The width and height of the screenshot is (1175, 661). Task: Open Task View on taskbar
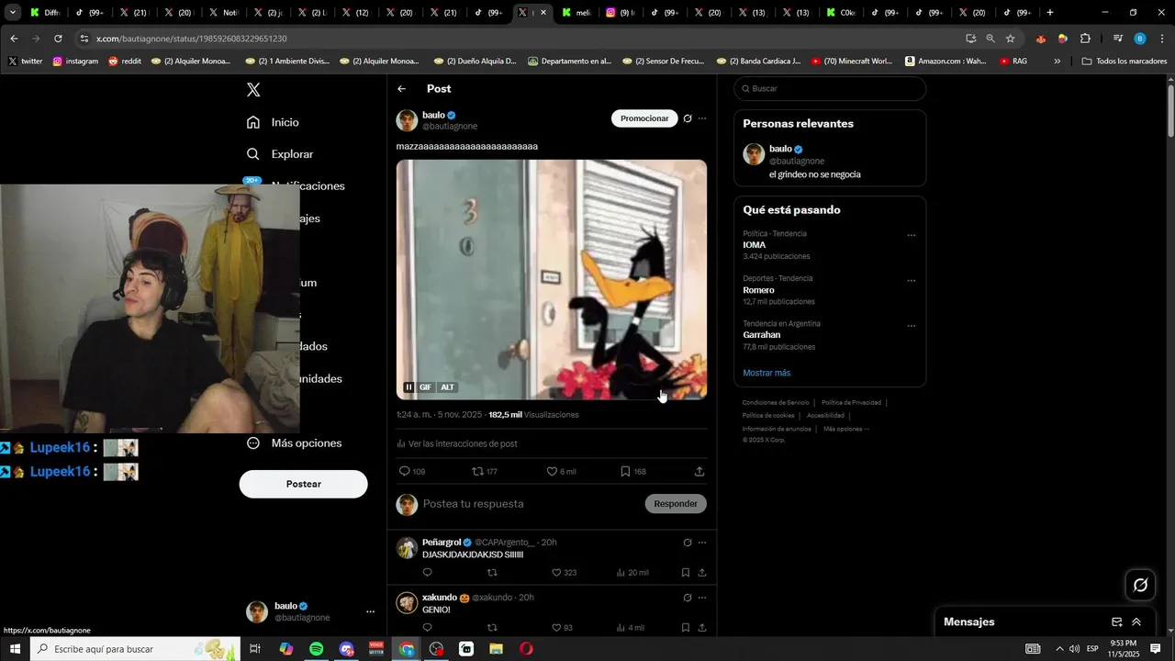tap(255, 649)
